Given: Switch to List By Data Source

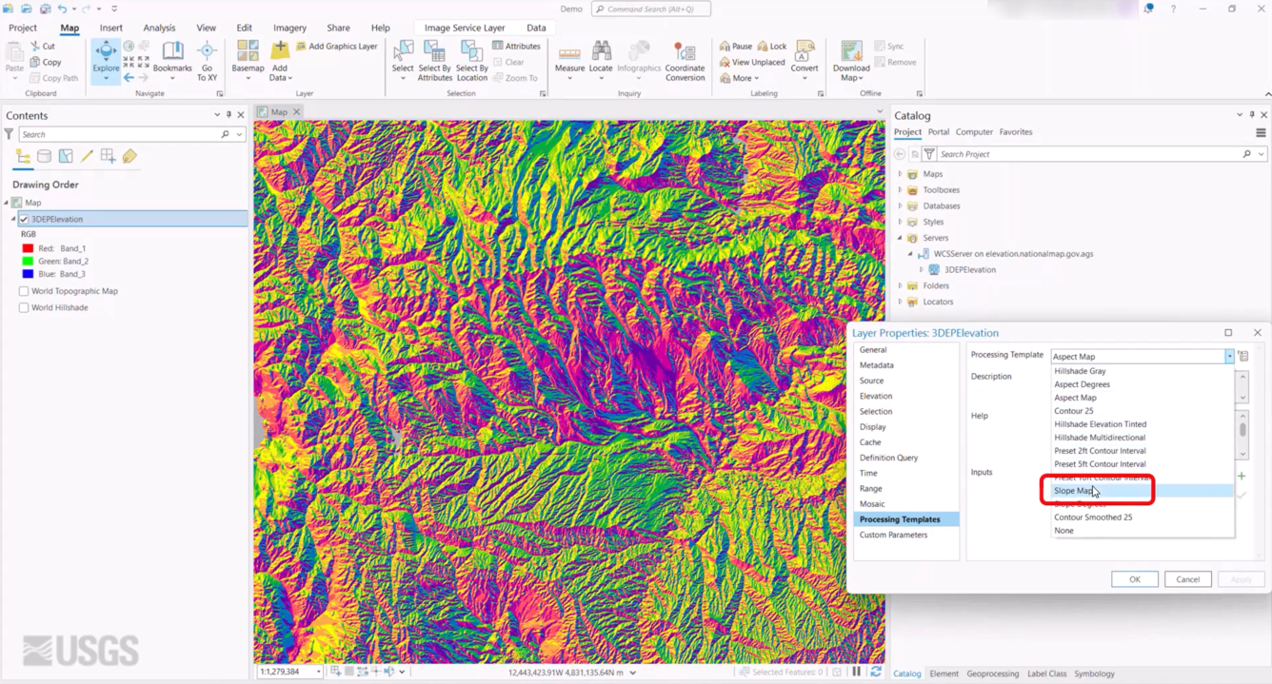Looking at the screenshot, I should tap(44, 156).
